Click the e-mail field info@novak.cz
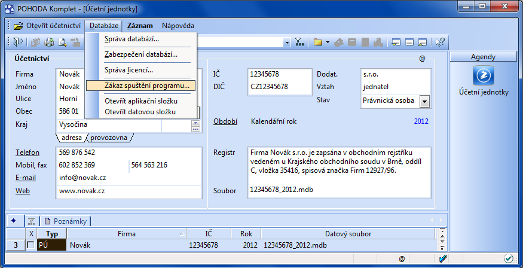523x268 pixels. [129, 178]
